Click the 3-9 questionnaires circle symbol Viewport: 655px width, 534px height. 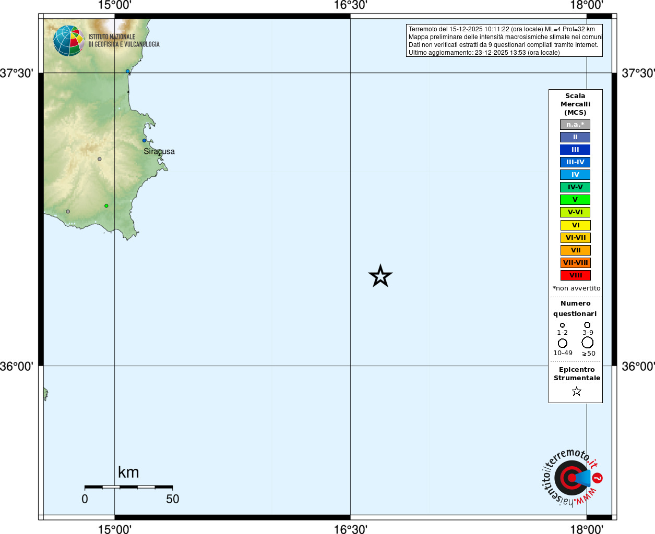pyautogui.click(x=587, y=325)
